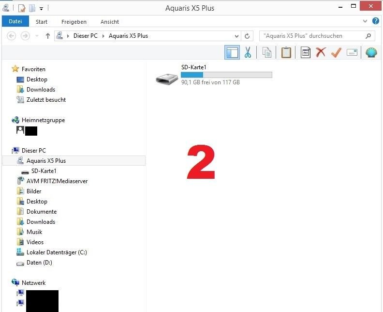
Task: Click the red X Delete icon
Action: (321, 52)
